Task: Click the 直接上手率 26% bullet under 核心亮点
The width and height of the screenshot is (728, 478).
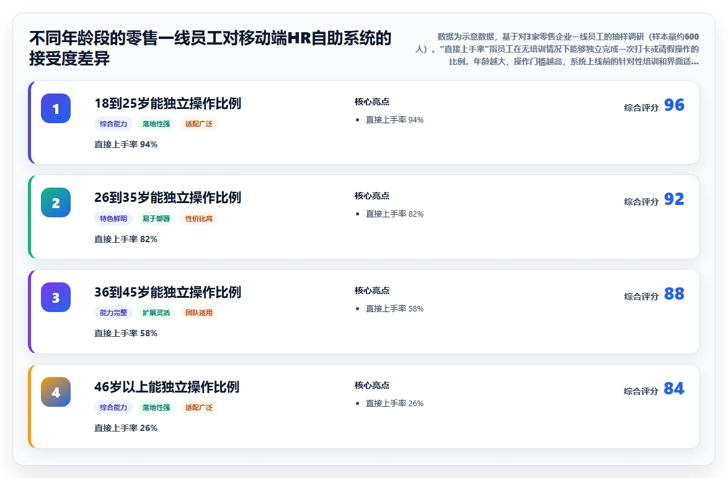Action: (x=394, y=403)
